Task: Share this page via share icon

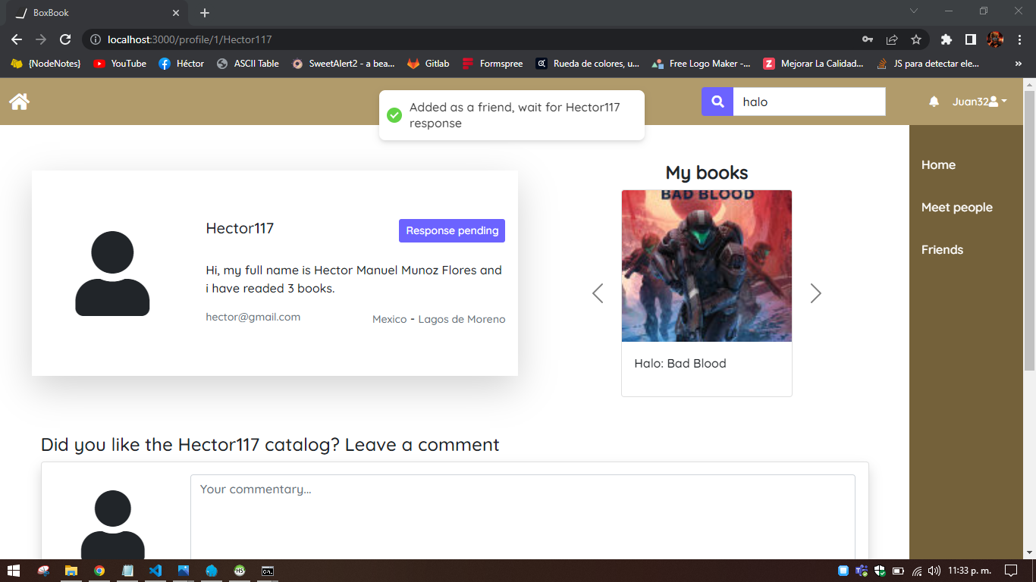Action: coord(892,39)
